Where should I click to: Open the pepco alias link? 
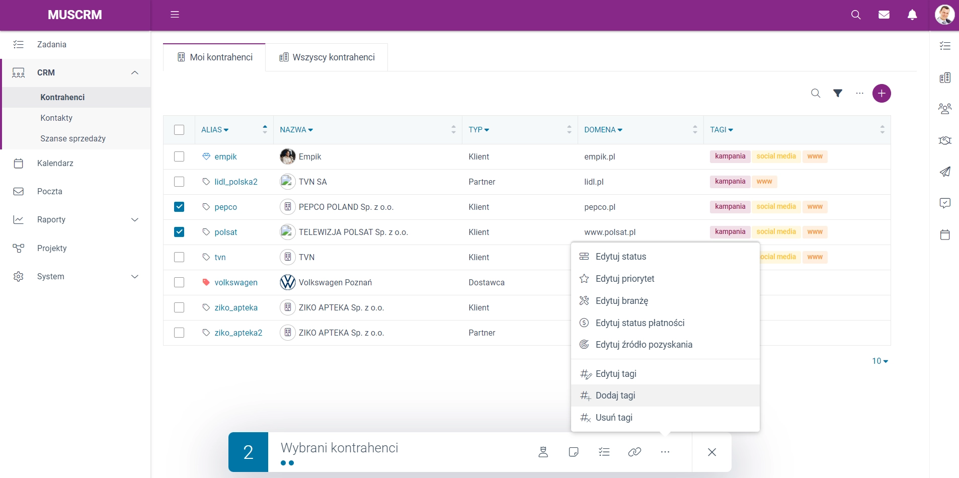pos(225,207)
